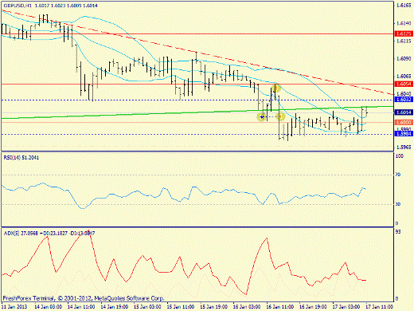Click the RSI scale value 30
The height and width of the screenshot is (311, 414).
tap(398, 204)
